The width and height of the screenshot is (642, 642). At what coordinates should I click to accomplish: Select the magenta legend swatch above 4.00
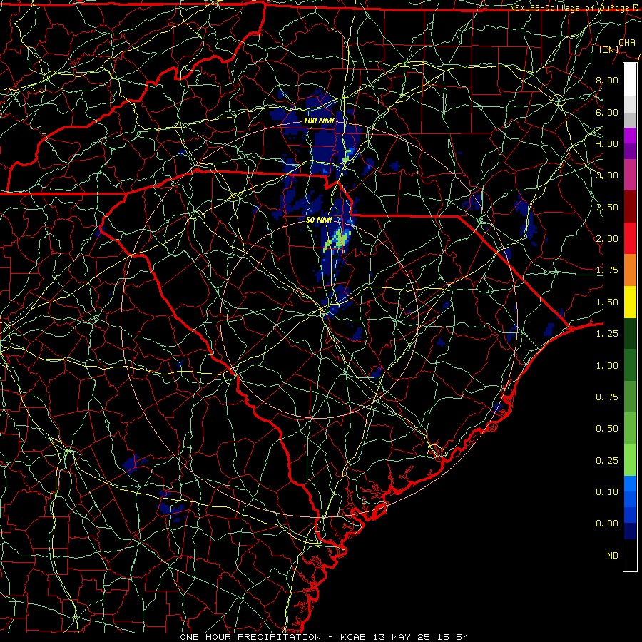(630, 136)
